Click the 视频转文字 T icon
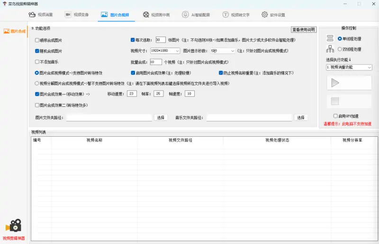Screen dimensions: 379x244 click(226, 15)
